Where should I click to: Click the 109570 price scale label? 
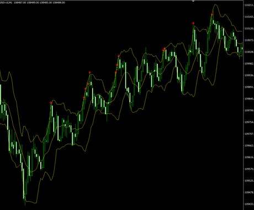(249, 169)
